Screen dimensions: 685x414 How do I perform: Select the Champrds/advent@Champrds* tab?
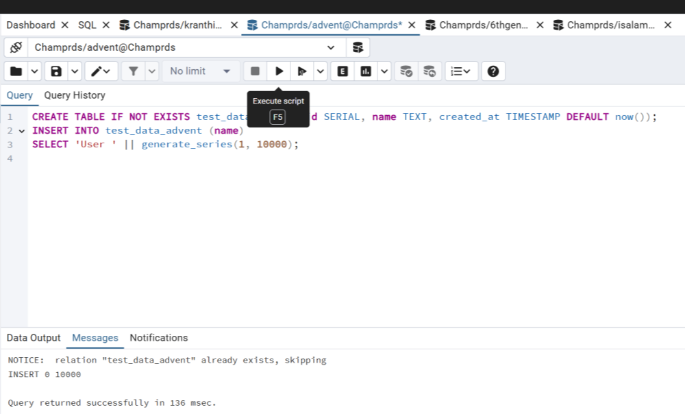pyautogui.click(x=325, y=25)
